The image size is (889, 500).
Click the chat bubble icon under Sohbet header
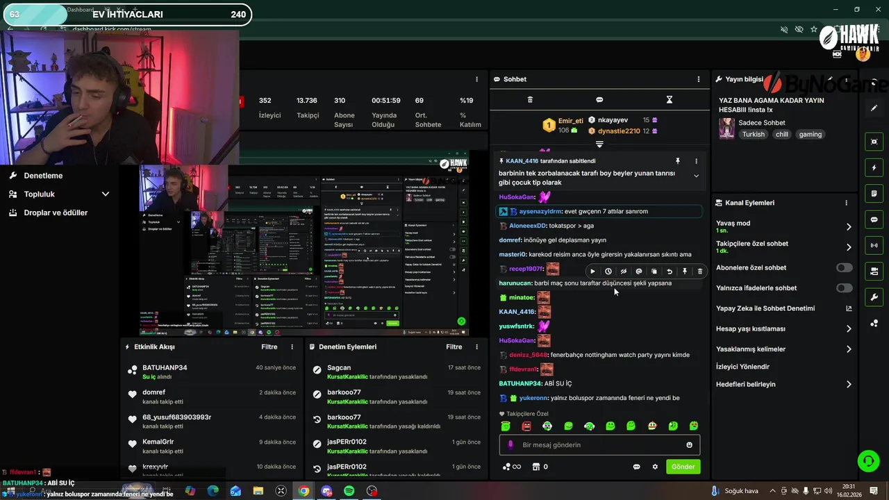599,100
